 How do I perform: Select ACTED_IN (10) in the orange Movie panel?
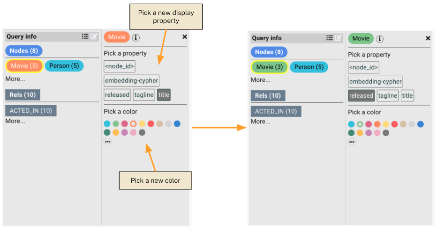[x=30, y=111]
